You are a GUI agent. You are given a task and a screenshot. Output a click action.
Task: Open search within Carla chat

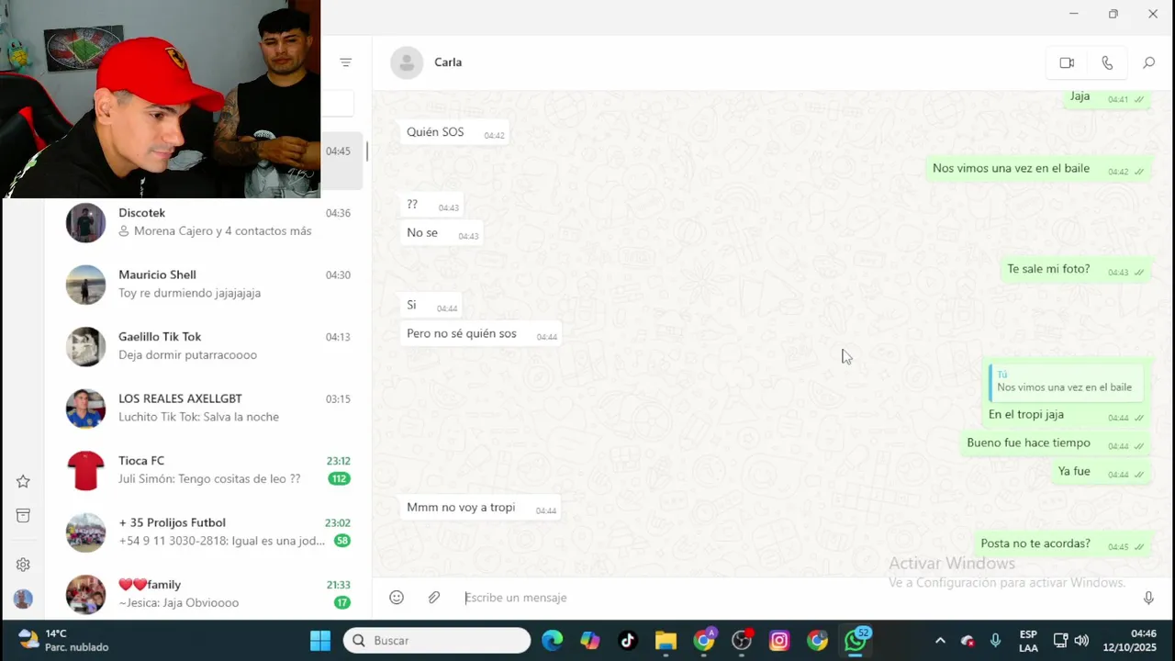[1148, 62]
